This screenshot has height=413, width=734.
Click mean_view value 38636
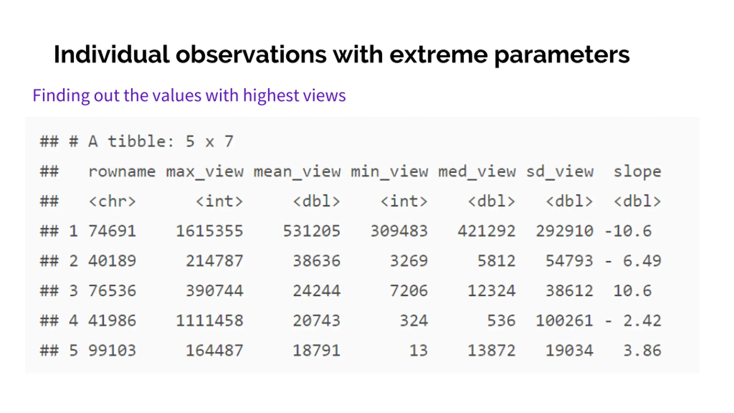317,261
